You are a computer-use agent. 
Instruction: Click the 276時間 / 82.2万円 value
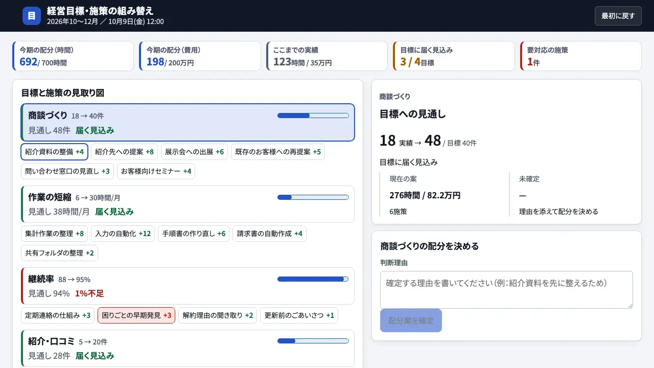(425, 195)
